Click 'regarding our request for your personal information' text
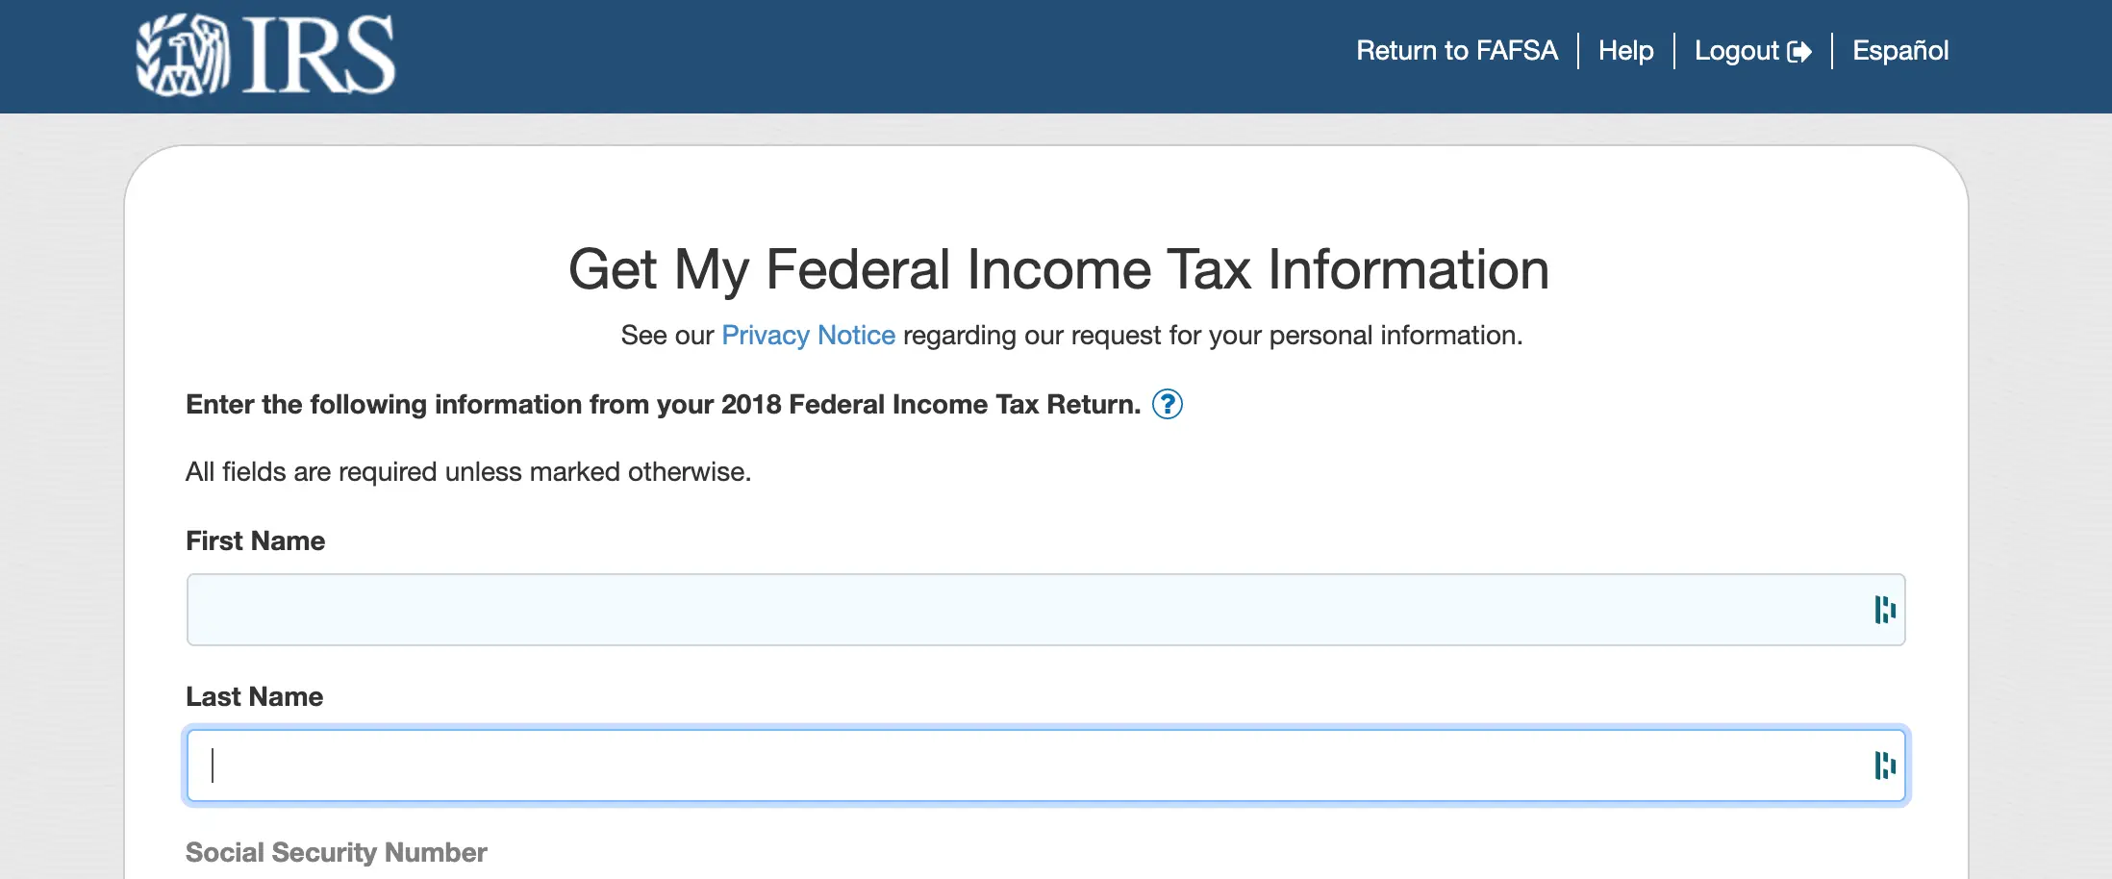Viewport: 2112px width, 879px height. point(1212,335)
